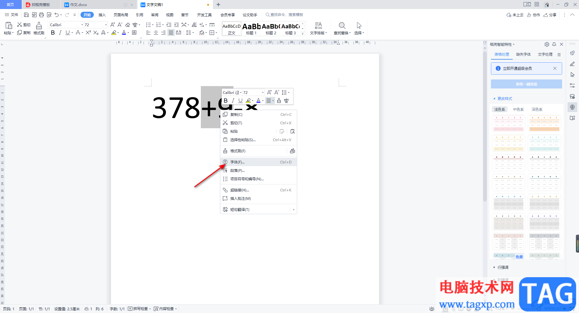Toggle Justify alignment in the ribbon

pos(171,33)
